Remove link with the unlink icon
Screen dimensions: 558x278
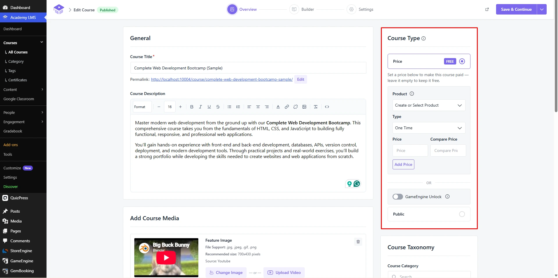295,107
